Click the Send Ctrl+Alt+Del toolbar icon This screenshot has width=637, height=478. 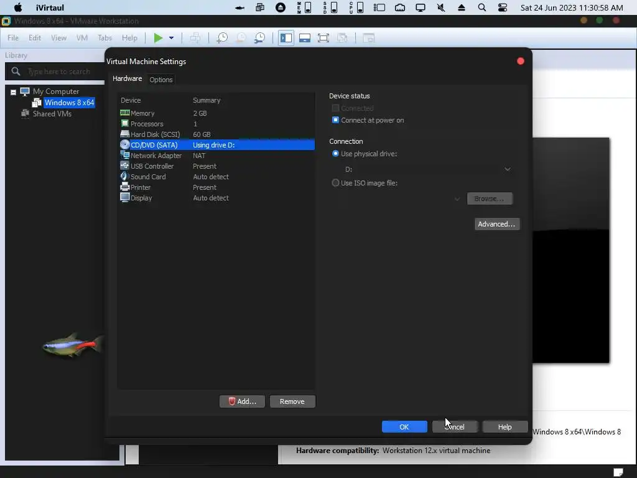[x=195, y=38]
